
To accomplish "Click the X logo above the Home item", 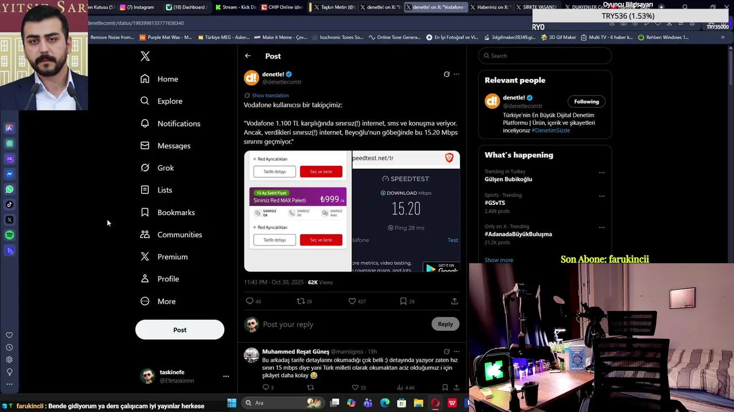I will [x=145, y=56].
